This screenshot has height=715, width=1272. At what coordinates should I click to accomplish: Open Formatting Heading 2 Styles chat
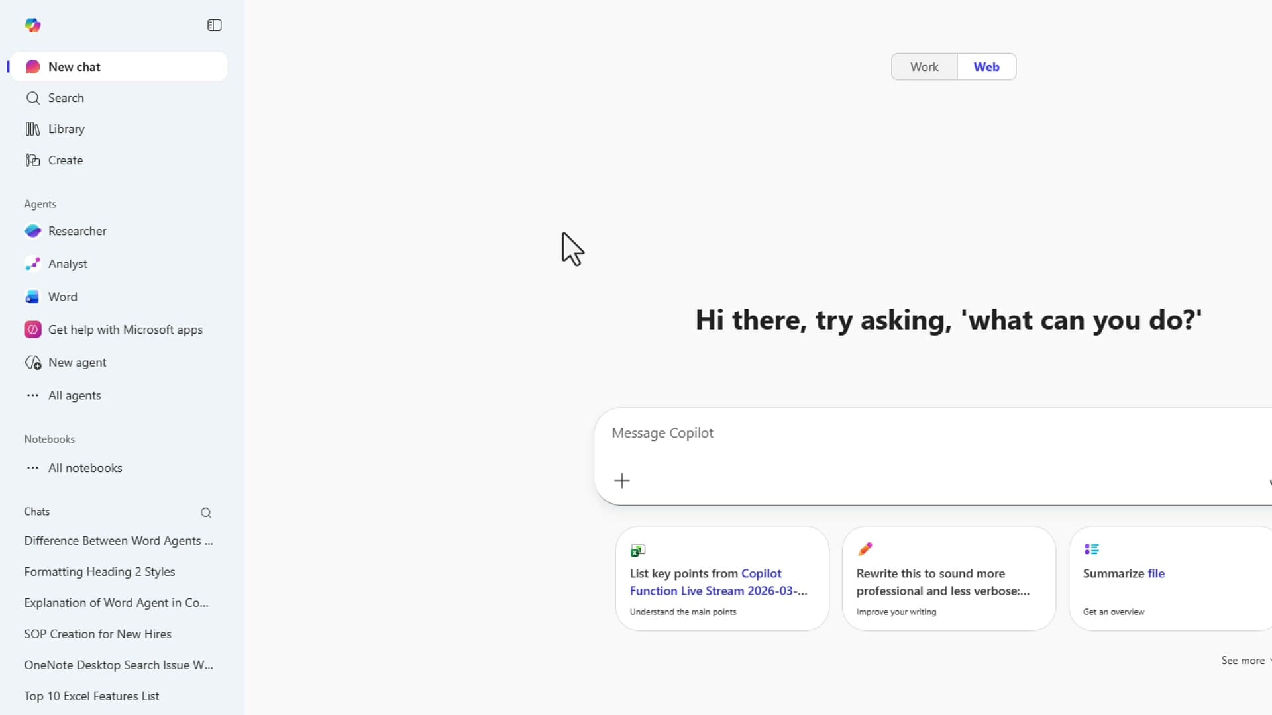99,572
